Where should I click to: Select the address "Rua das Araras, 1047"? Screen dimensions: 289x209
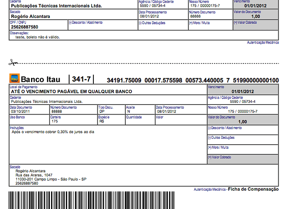pyautogui.click(x=34, y=175)
